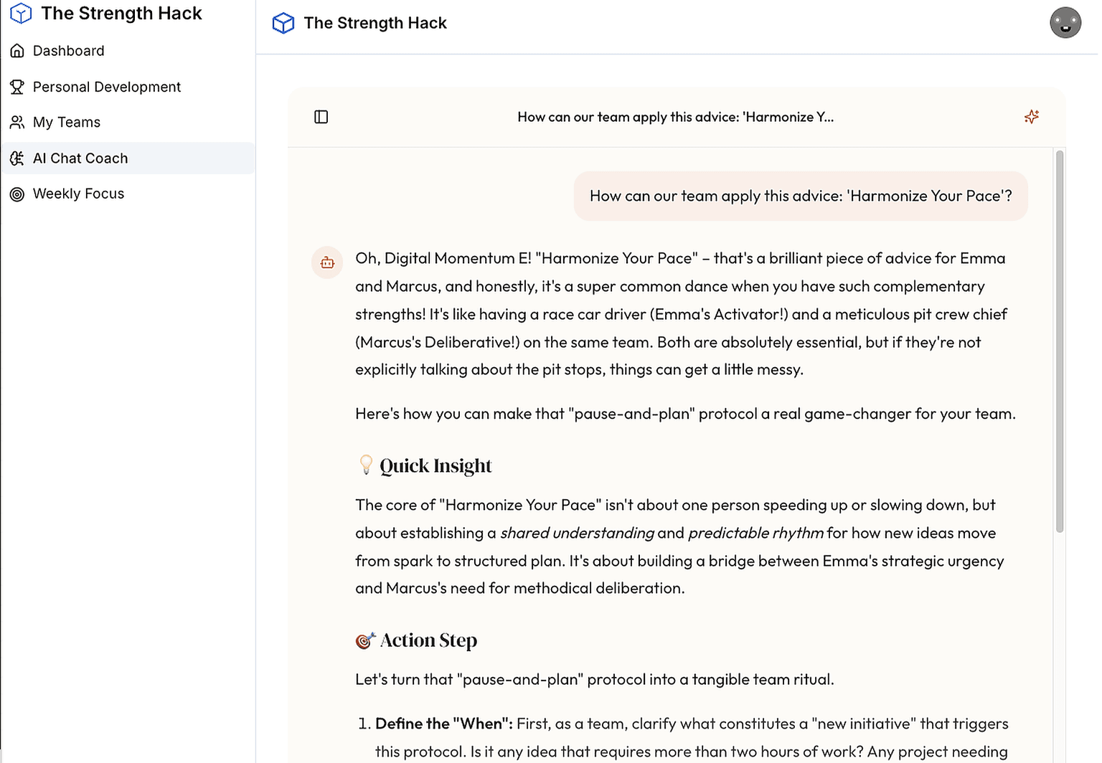Screen dimensions: 1102x763
Task: Click the Weekly Focus target icon
Action: (17, 194)
